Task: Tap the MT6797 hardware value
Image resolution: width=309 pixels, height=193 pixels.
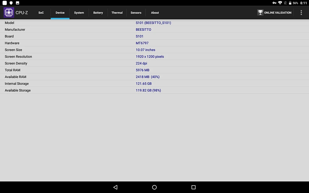Action: (x=142, y=43)
